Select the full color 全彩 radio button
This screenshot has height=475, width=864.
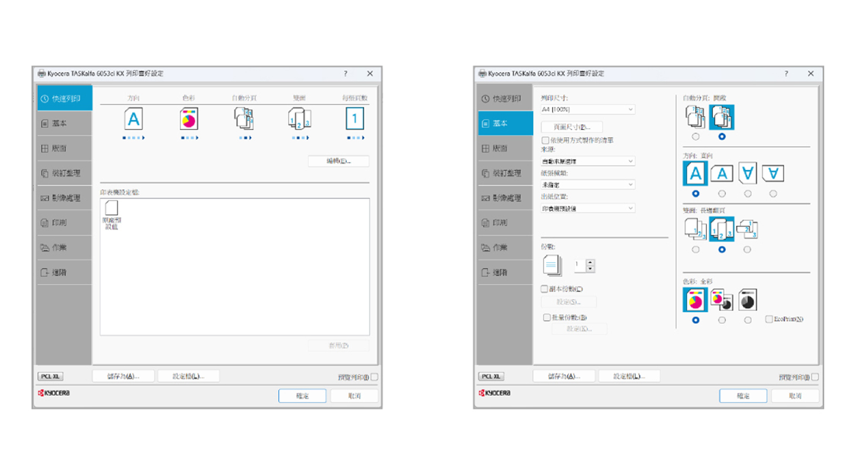click(695, 319)
